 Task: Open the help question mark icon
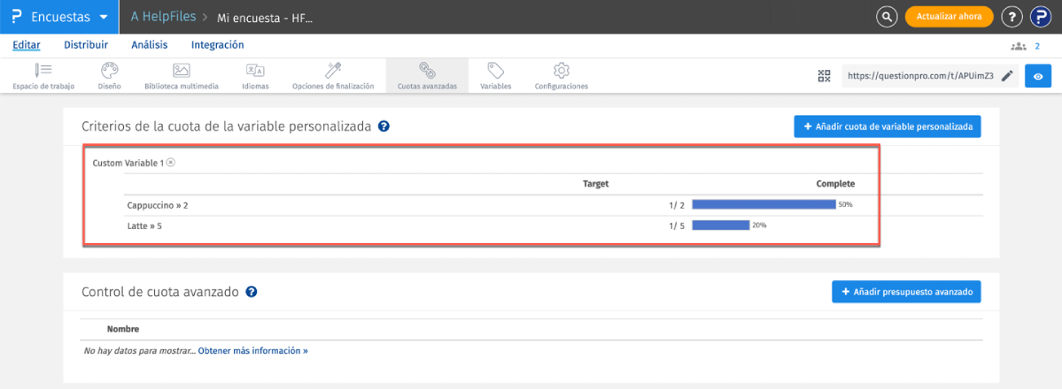(x=1012, y=17)
